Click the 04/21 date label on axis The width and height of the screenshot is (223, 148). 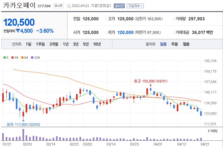click(205, 144)
